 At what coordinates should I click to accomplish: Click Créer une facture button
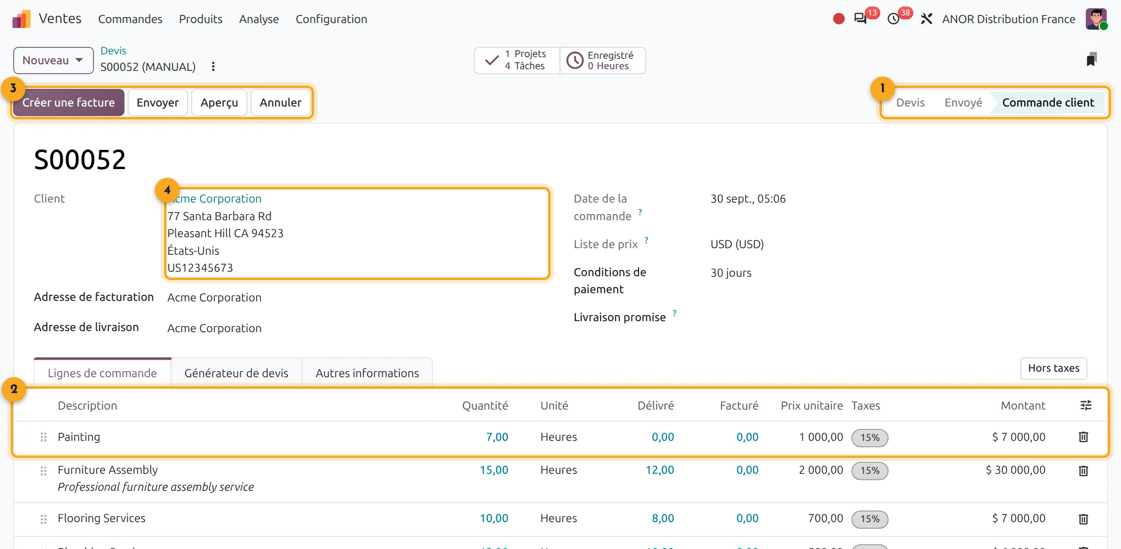coord(69,103)
